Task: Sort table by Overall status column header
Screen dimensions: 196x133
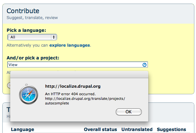Action: pos(100,129)
